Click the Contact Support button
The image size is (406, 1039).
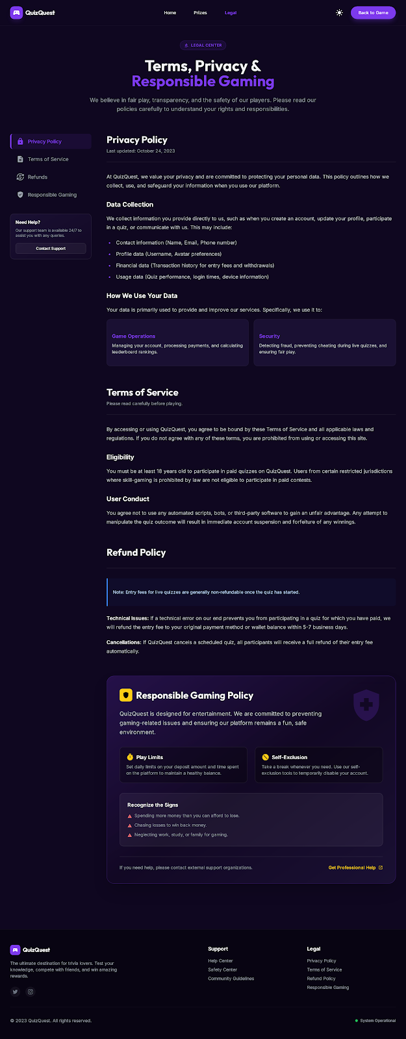click(x=51, y=248)
